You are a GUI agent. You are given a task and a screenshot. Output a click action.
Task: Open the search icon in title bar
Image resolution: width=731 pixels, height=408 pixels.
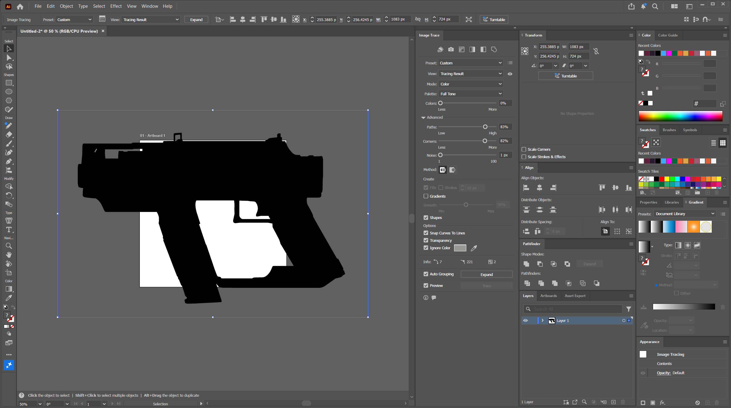(655, 6)
